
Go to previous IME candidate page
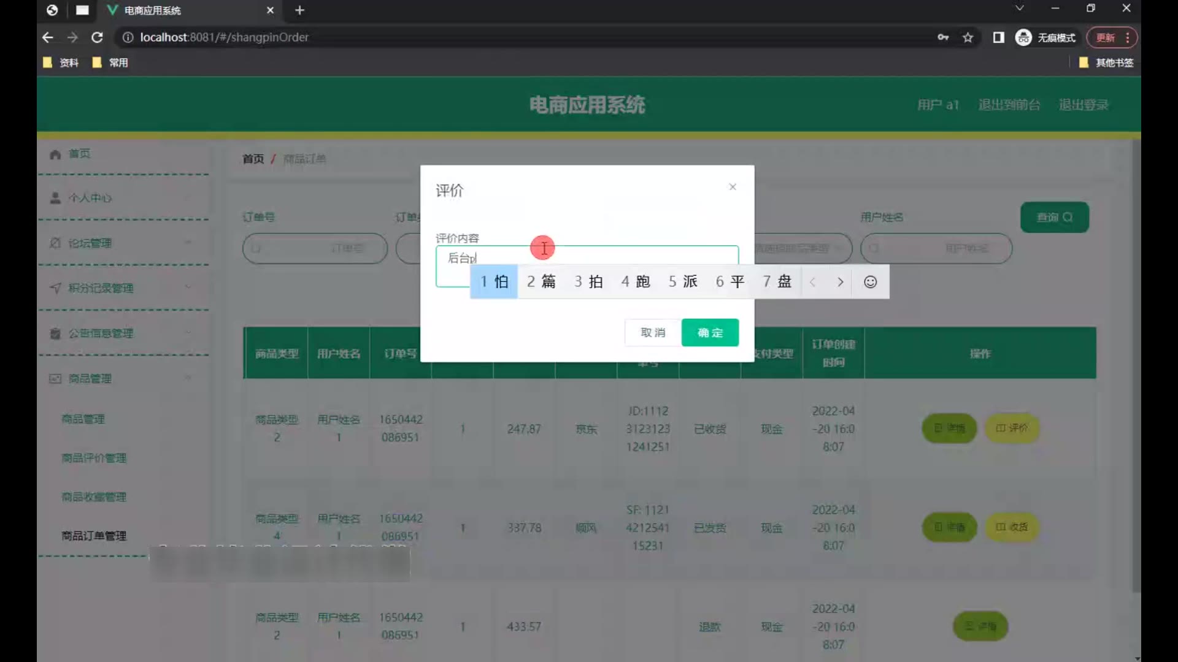pos(812,282)
